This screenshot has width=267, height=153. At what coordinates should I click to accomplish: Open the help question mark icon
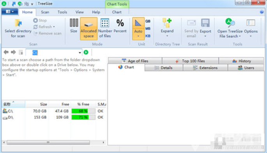262,12
